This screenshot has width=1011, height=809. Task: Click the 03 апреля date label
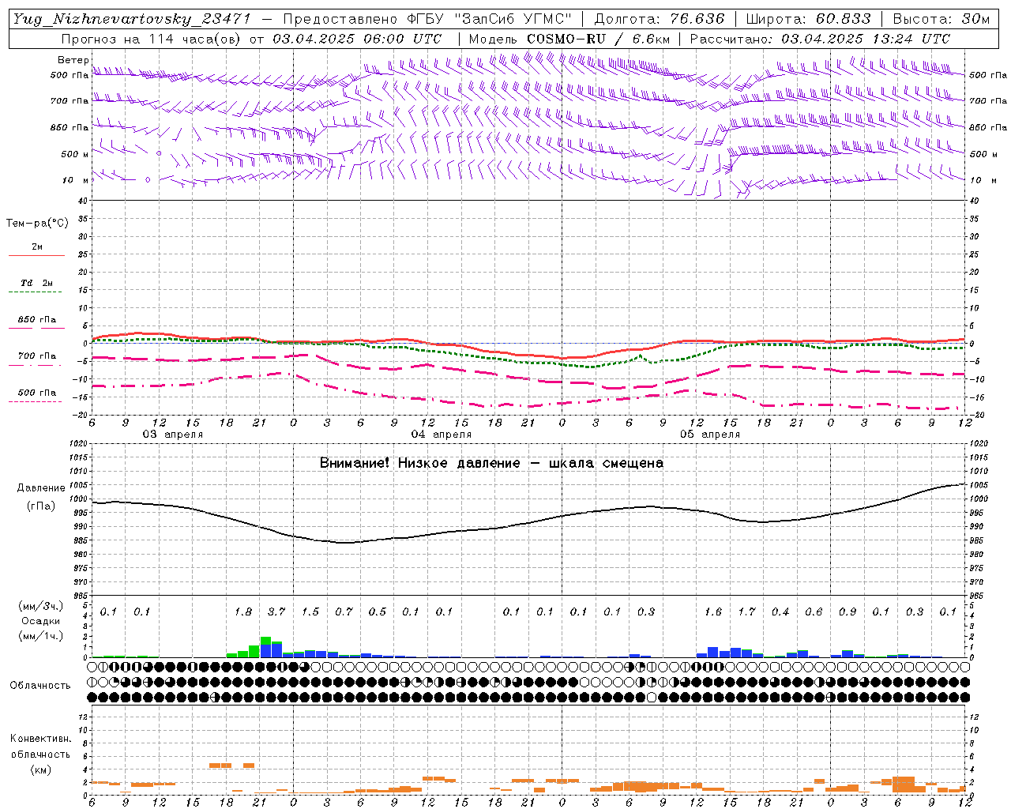(x=172, y=435)
